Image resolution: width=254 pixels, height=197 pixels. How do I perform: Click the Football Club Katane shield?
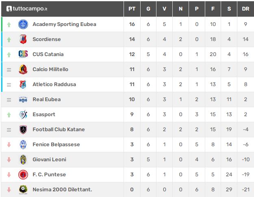23,130
